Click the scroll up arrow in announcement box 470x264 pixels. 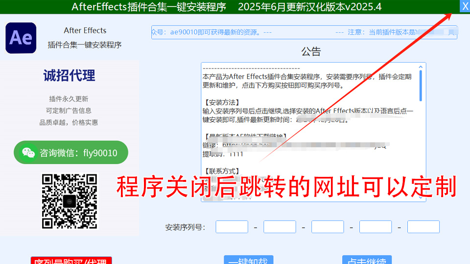tap(421, 67)
